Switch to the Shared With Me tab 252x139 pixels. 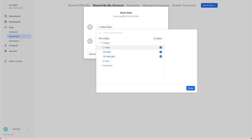coord(79,5)
